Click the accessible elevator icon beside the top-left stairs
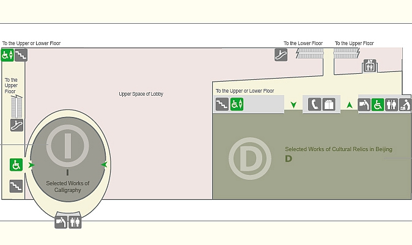The width and height of the screenshot is (412, 245). tap(7, 55)
